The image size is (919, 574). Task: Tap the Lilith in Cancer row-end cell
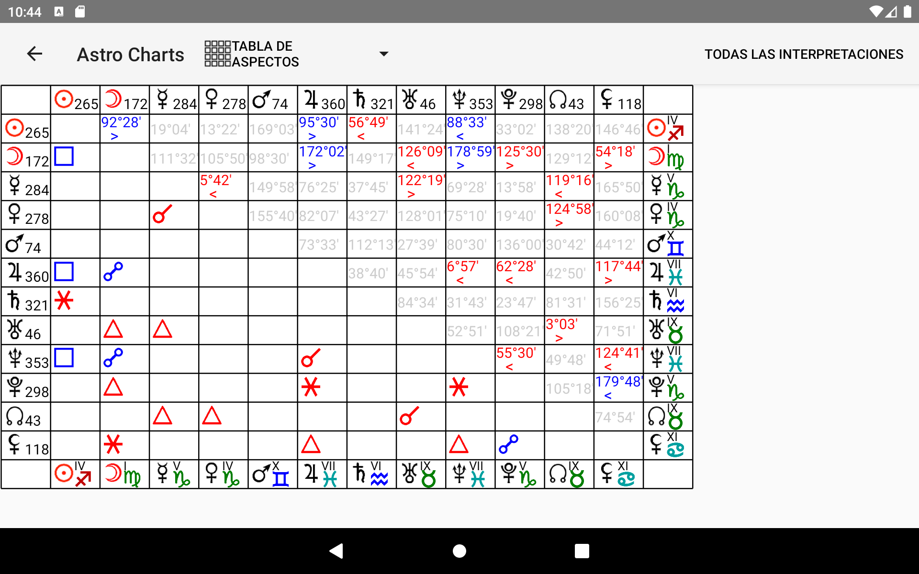pyautogui.click(x=668, y=445)
